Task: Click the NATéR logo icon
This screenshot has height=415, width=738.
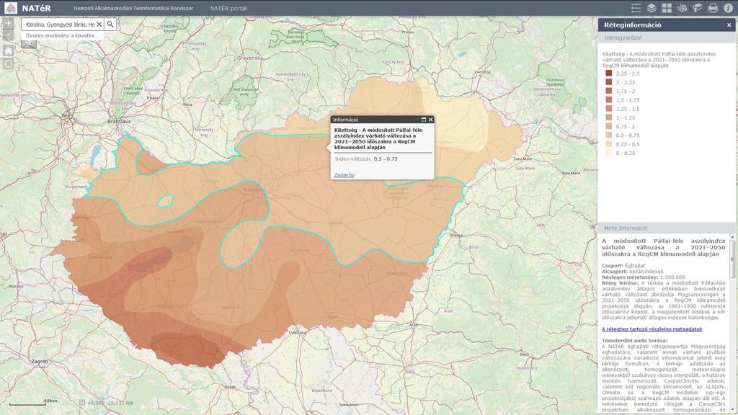Action: pyautogui.click(x=10, y=8)
